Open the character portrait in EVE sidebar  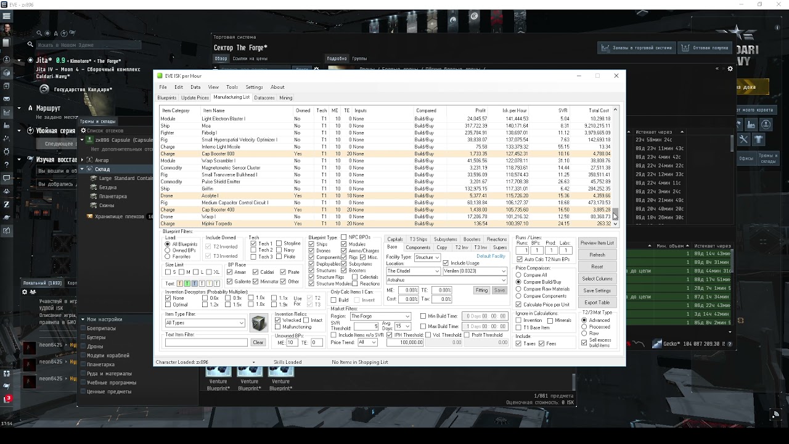pyautogui.click(x=7, y=30)
